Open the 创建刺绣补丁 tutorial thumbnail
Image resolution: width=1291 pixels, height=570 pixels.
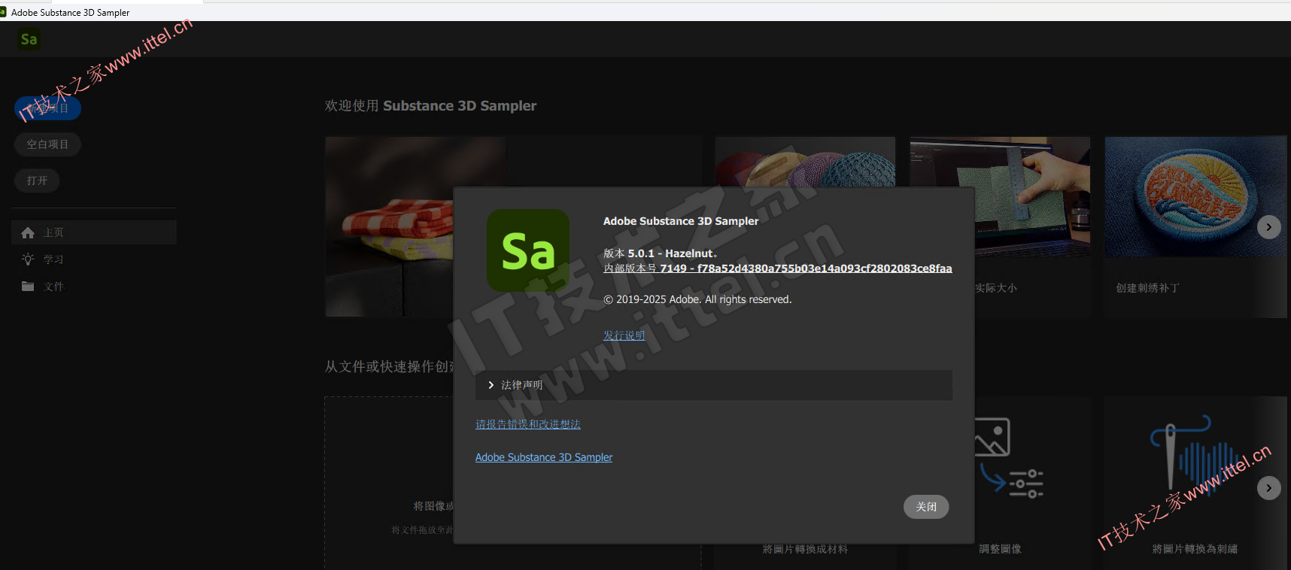pos(1195,197)
